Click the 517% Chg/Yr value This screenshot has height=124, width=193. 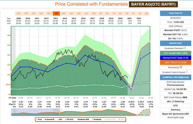tap(141, 104)
